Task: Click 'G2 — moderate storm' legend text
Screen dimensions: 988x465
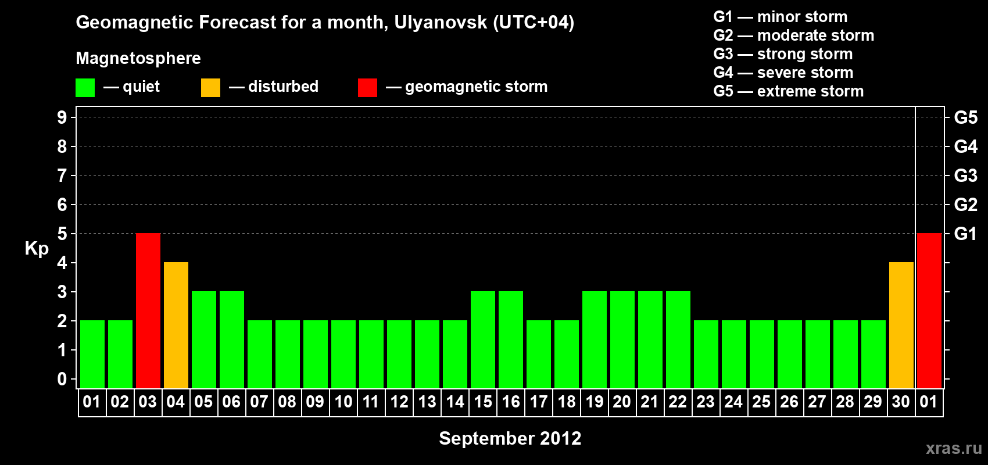Action: (794, 35)
